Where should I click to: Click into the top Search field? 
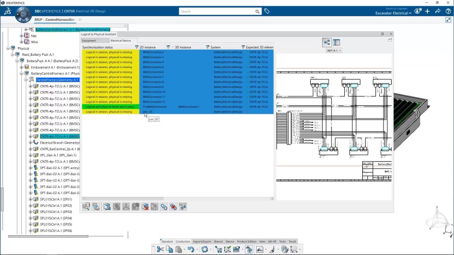[x=217, y=11]
